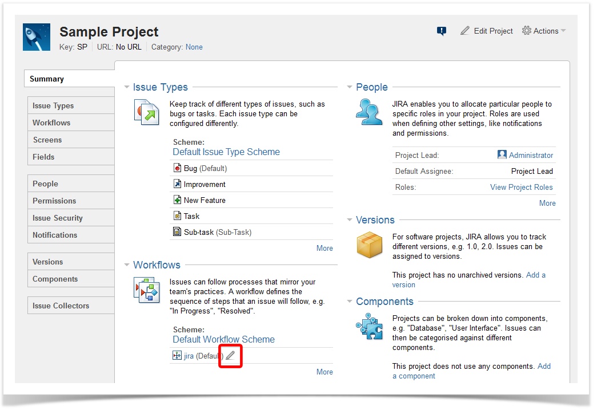Viewport: 597px width, 411px height.
Task: Open the Permissions tab in sidebar
Action: [54, 201]
